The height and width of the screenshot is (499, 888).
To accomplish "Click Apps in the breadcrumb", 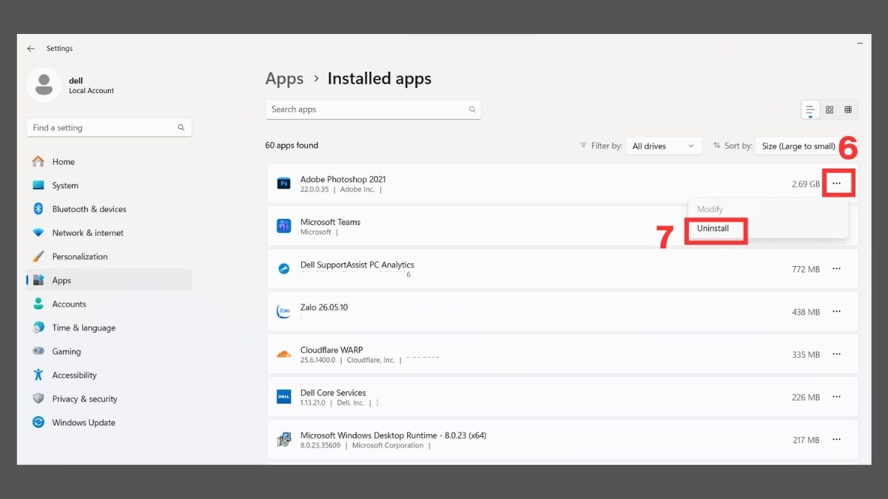I will (x=284, y=78).
